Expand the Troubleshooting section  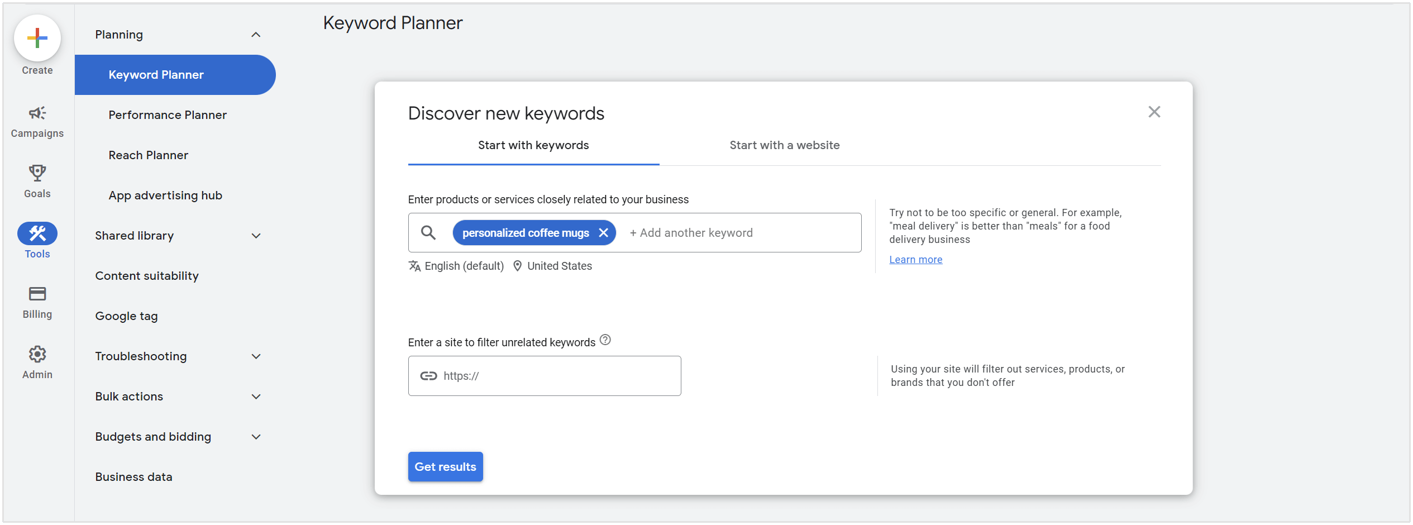tap(256, 356)
